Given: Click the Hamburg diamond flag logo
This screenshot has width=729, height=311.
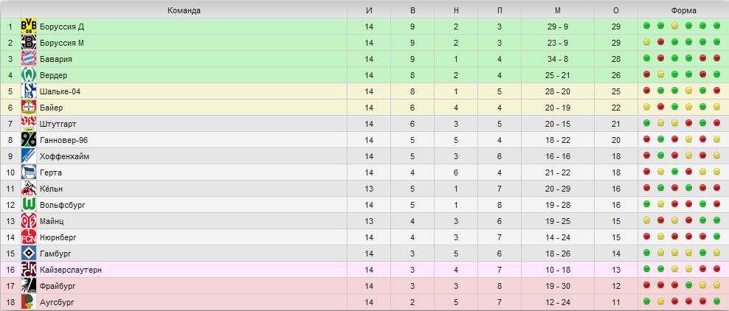Looking at the screenshot, I should (x=29, y=254).
